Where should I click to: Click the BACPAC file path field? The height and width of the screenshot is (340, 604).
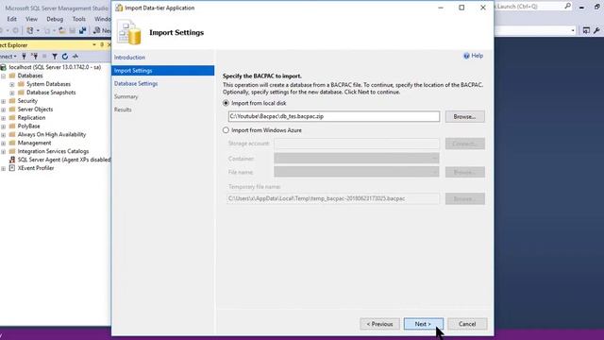(x=333, y=116)
